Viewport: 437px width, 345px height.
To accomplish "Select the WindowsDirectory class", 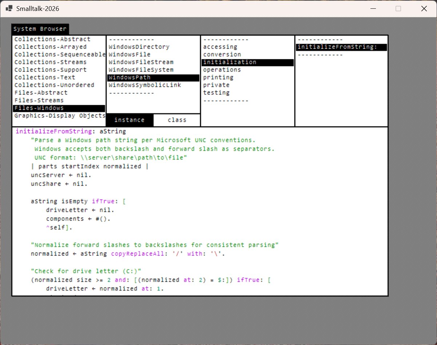I will click(x=138, y=47).
